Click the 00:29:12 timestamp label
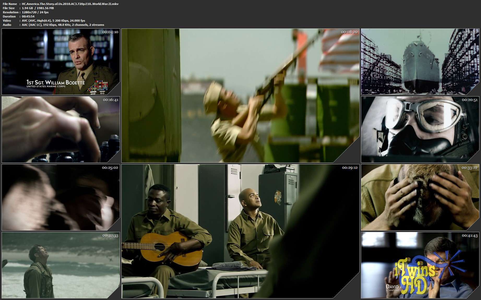 [x=350, y=167]
